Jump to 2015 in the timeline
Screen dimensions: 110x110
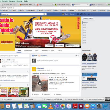coord(84,28)
